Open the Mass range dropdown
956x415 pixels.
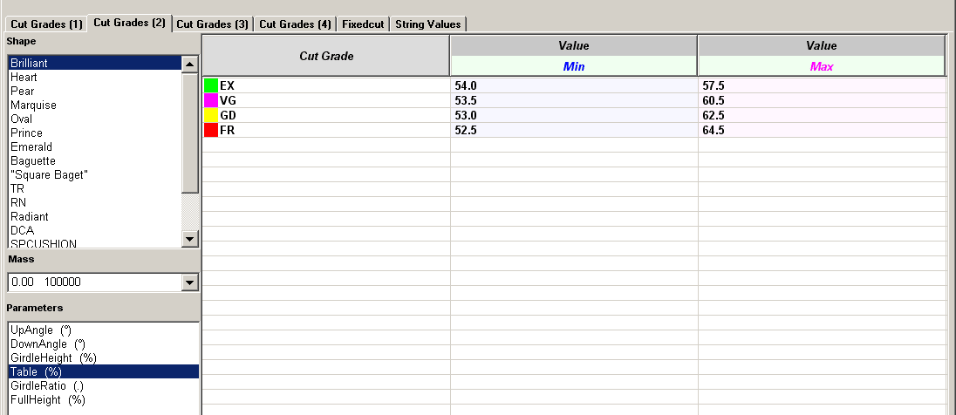point(190,282)
